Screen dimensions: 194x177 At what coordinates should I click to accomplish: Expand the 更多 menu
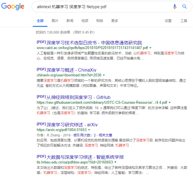[x=115, y=21]
